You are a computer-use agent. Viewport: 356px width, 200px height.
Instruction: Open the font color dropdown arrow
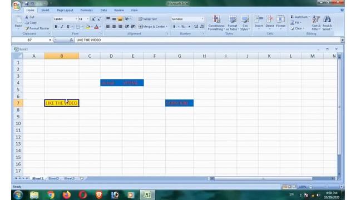click(100, 27)
